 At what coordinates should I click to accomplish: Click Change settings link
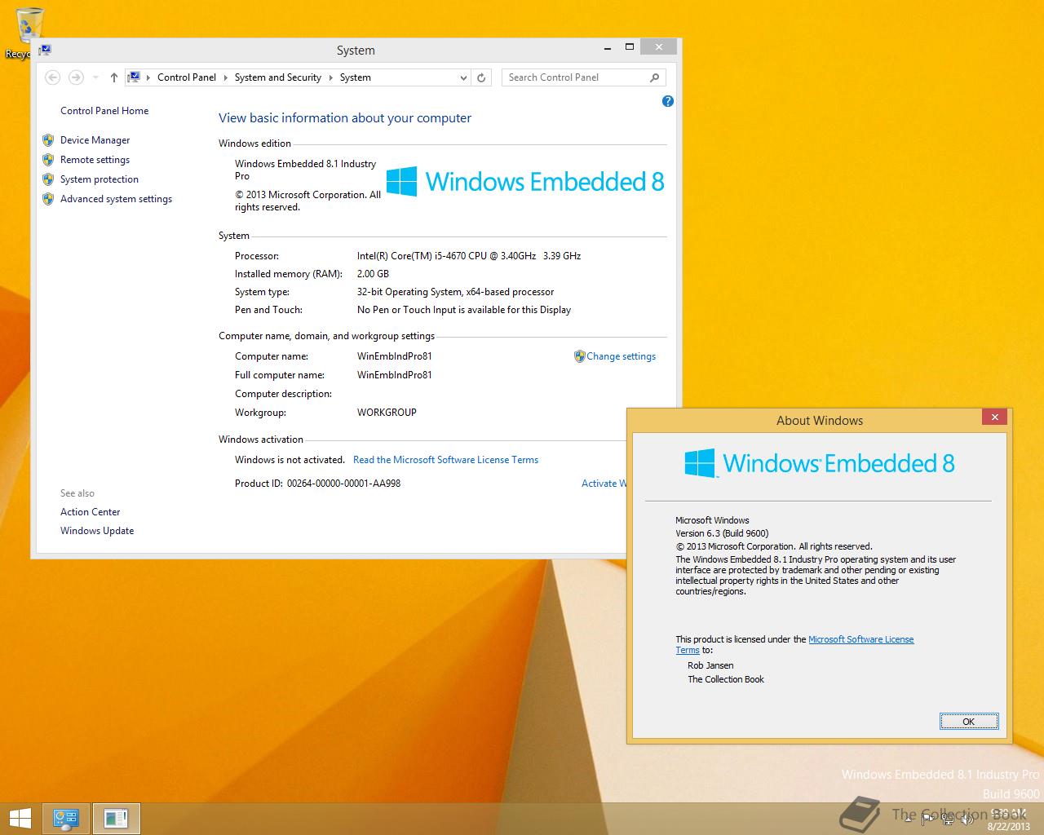click(621, 356)
